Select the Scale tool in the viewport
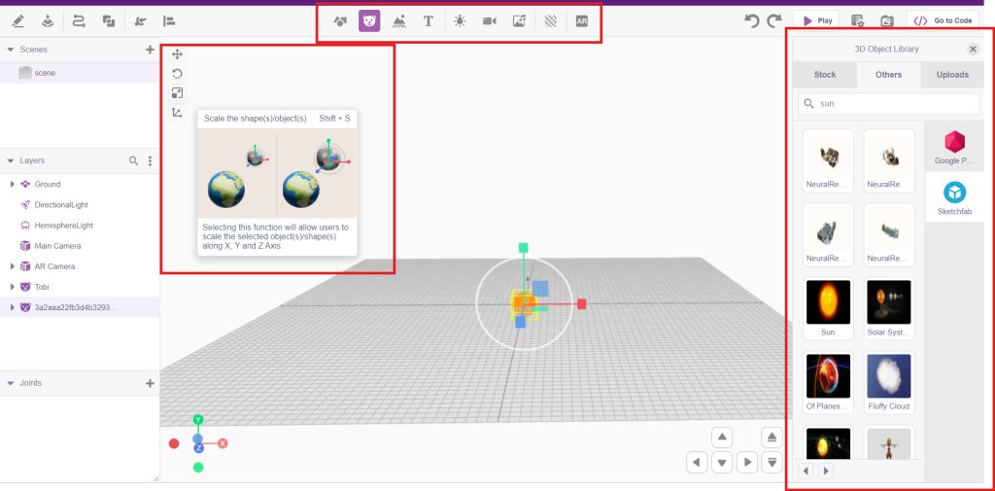The width and height of the screenshot is (995, 491). click(x=177, y=93)
